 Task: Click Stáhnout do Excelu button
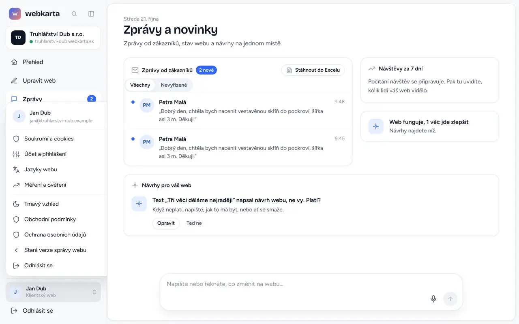tap(313, 70)
